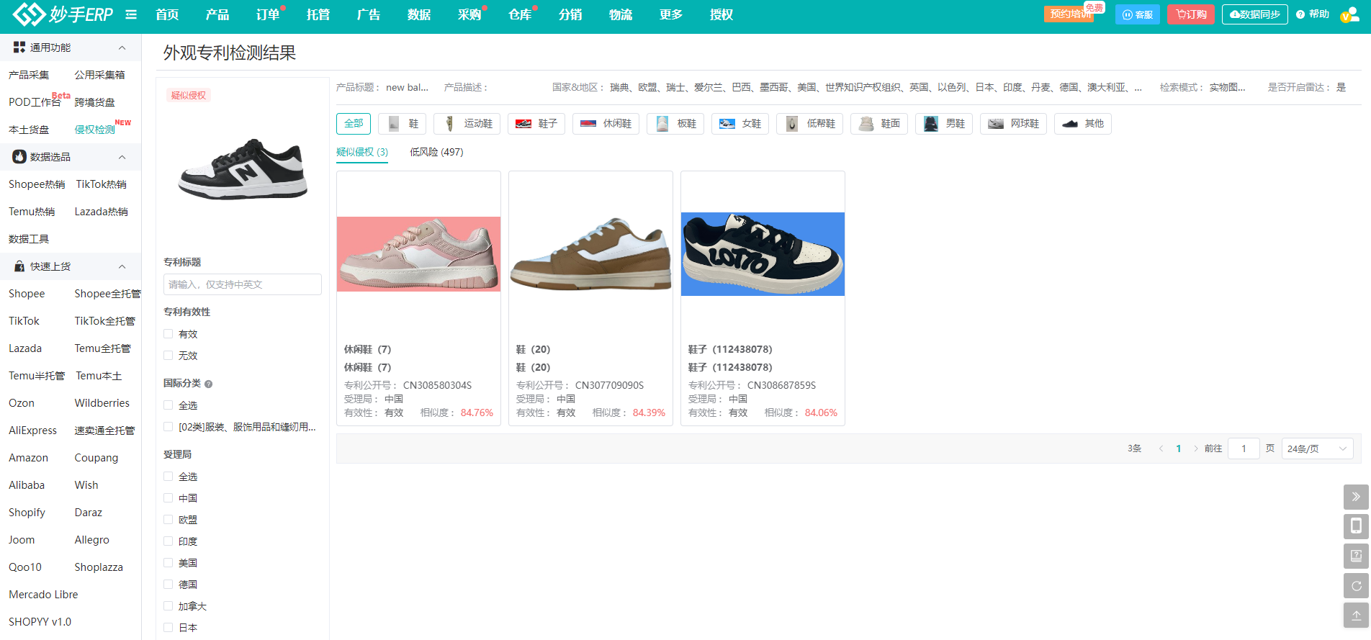Click the 订购 subscribe button
Image resolution: width=1371 pixels, height=640 pixels.
click(1191, 14)
